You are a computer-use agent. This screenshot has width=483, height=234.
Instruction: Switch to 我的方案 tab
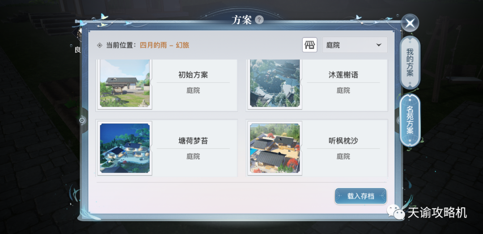pyautogui.click(x=410, y=62)
